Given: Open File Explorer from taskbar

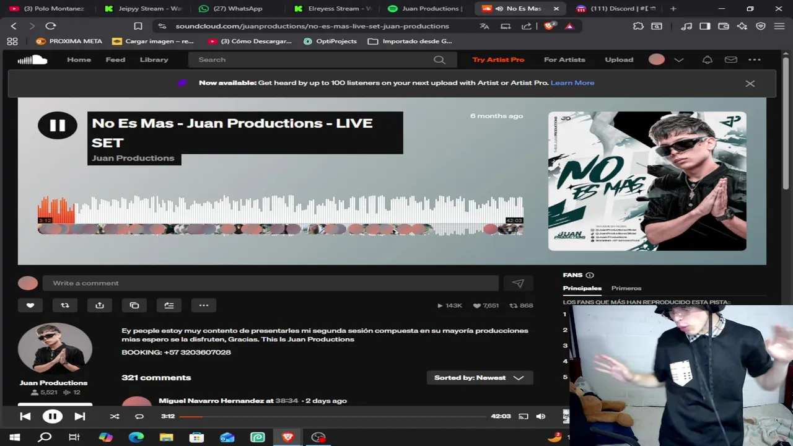Looking at the screenshot, I should pos(166,437).
